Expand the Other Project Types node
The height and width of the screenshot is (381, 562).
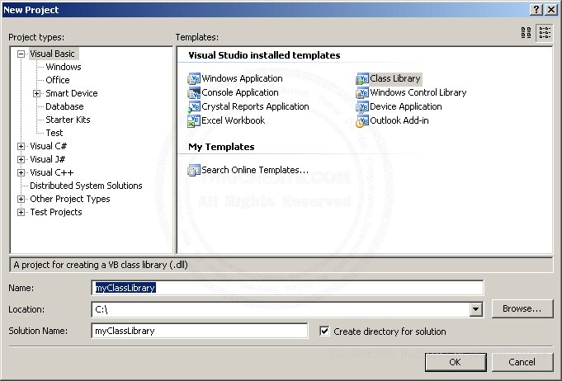coord(21,199)
